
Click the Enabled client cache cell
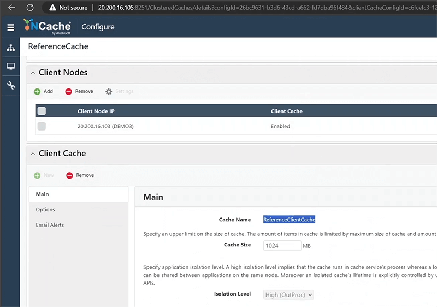coord(280,126)
